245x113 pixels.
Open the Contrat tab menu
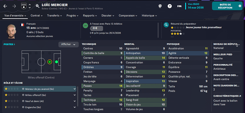coord(37,16)
